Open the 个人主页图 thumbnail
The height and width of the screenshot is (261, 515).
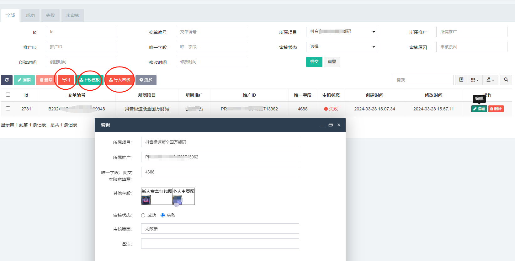(178, 200)
